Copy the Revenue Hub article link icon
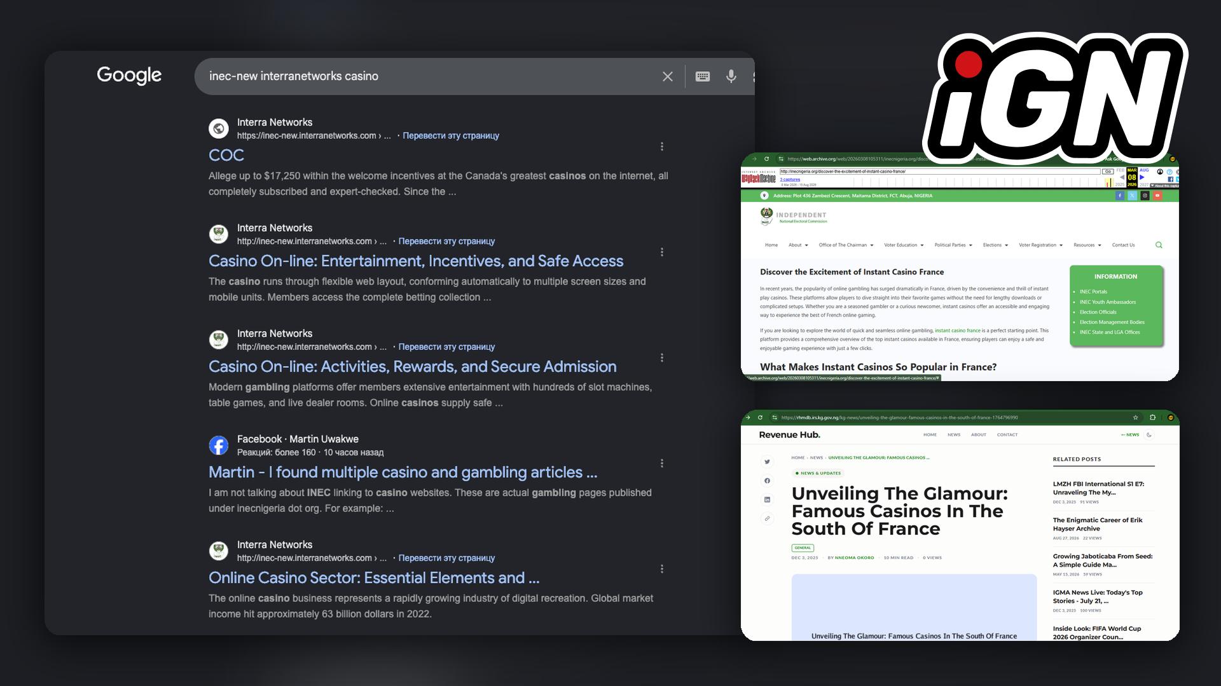1221x686 pixels. click(x=767, y=518)
